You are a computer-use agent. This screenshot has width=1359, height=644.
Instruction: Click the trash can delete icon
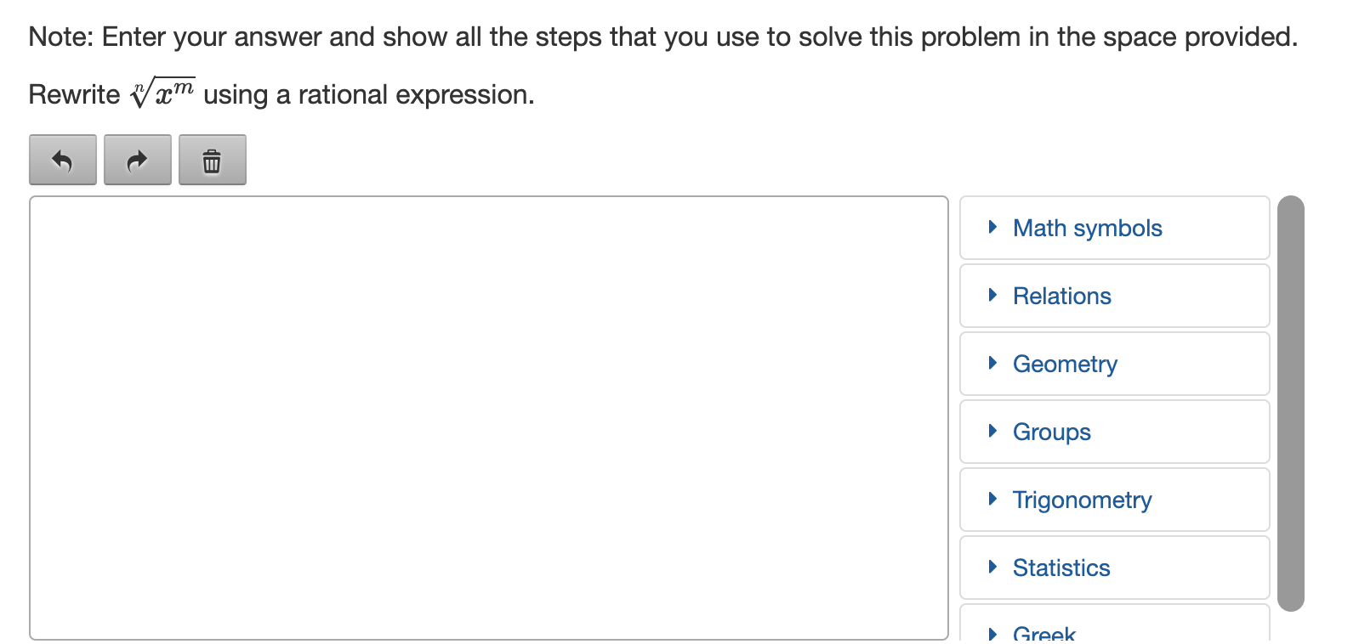coord(213,160)
